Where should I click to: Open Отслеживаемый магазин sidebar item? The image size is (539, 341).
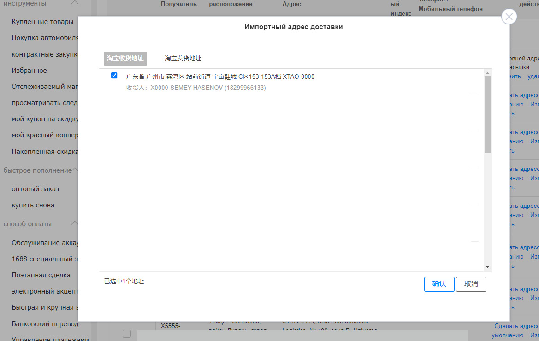(x=45, y=87)
